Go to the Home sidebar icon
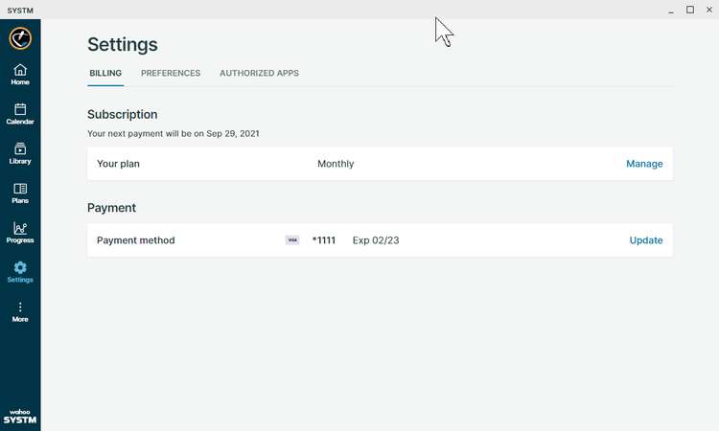 20,70
